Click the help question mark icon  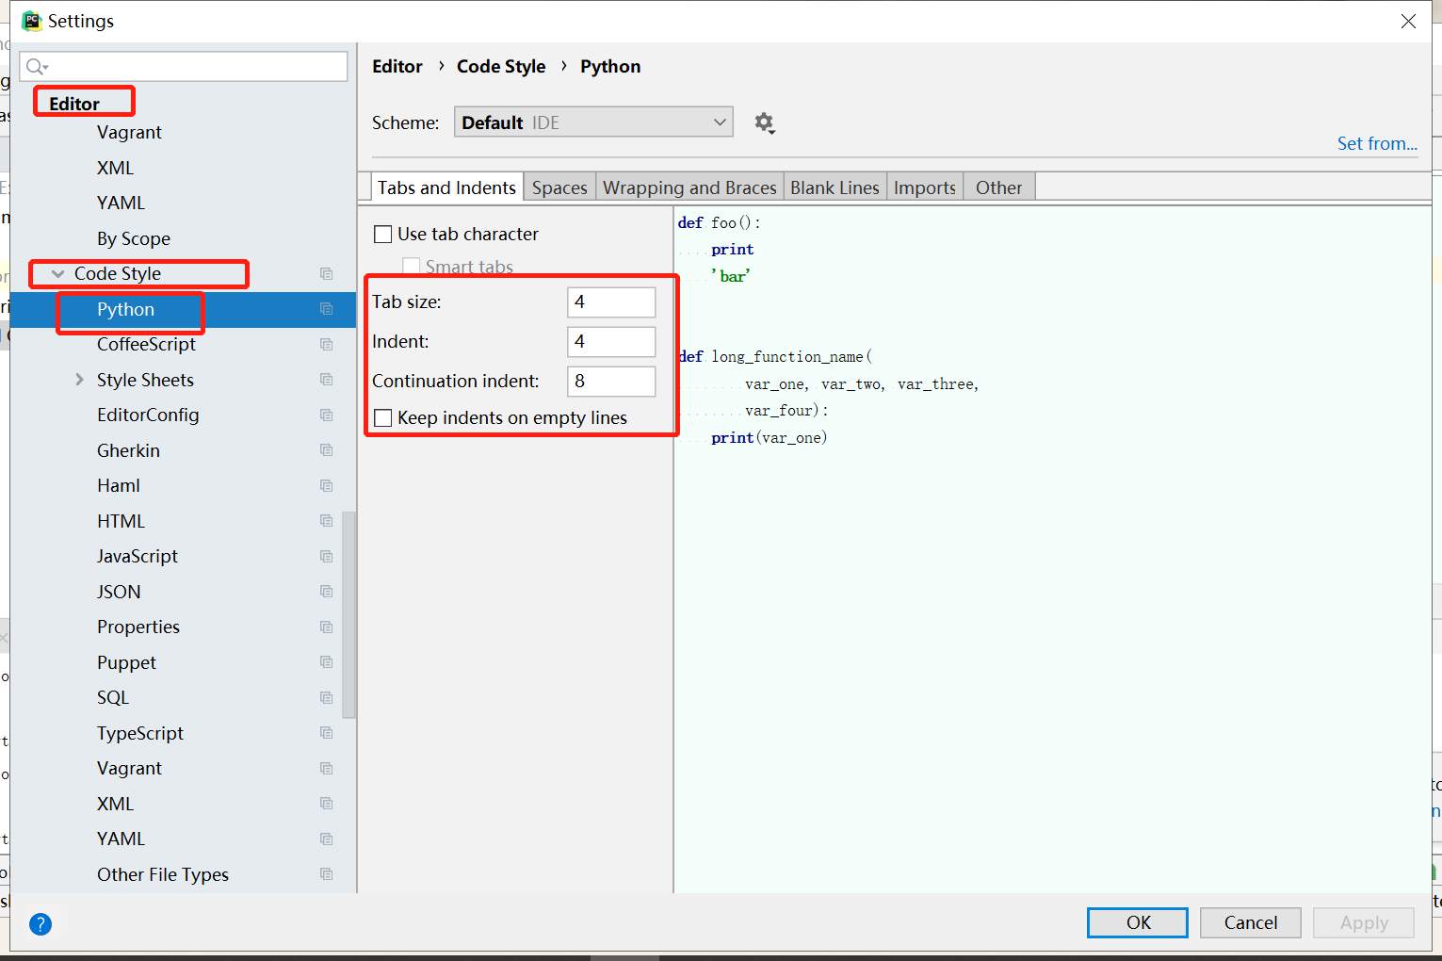coord(41,924)
